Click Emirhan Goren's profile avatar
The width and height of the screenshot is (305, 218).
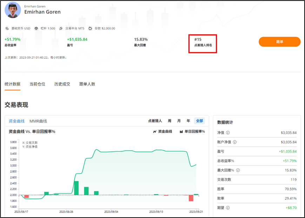click(x=13, y=9)
